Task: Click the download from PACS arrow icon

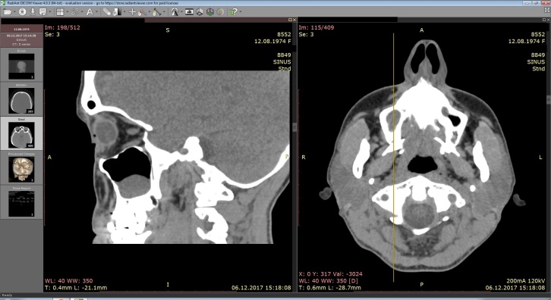Action: pyautogui.click(x=33, y=12)
